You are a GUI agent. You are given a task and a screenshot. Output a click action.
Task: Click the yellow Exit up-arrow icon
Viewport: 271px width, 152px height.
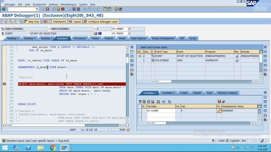pos(58,9)
